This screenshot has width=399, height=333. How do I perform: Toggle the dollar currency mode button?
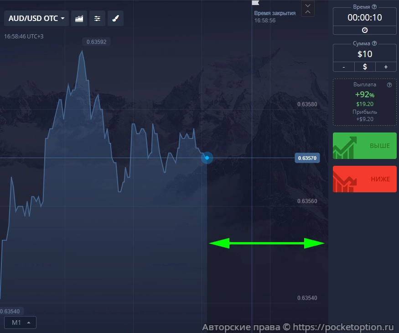pyautogui.click(x=364, y=67)
